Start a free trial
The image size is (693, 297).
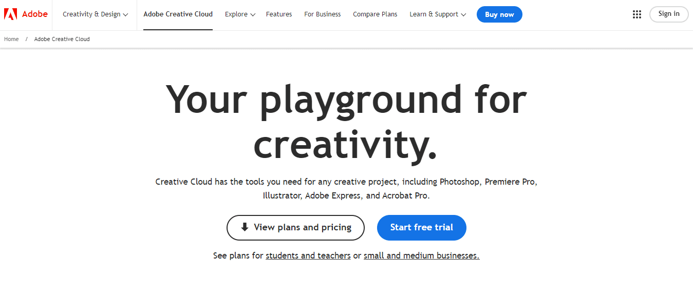coord(421,227)
